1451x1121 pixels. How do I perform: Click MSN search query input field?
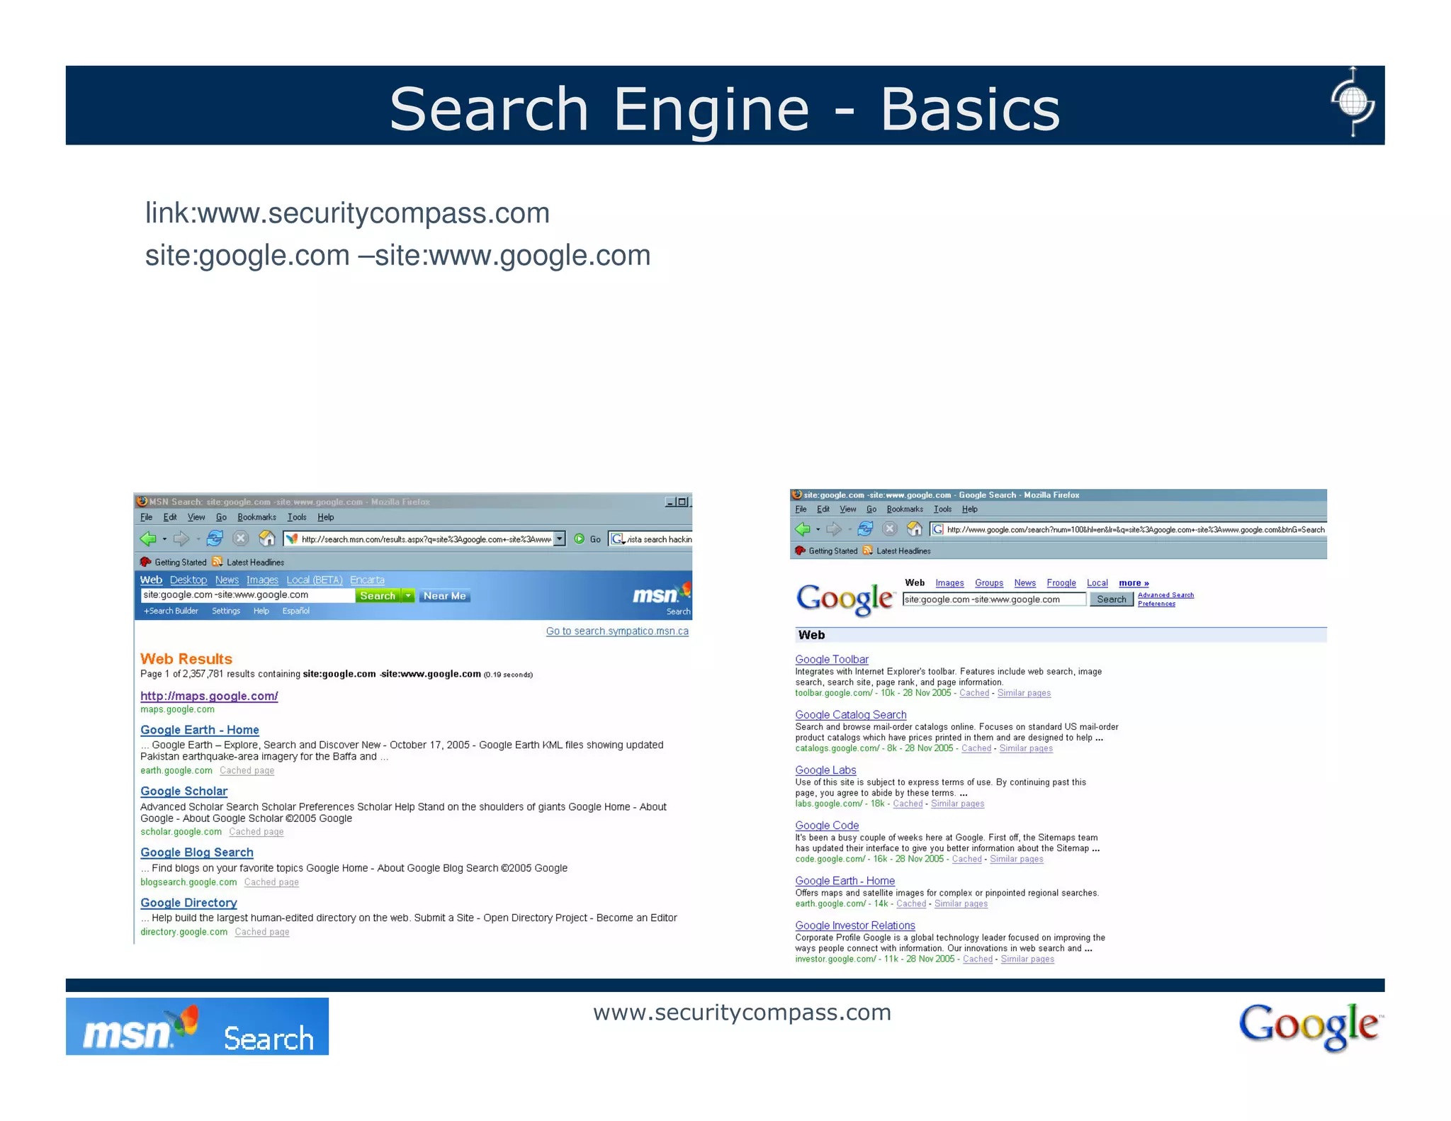tap(247, 595)
